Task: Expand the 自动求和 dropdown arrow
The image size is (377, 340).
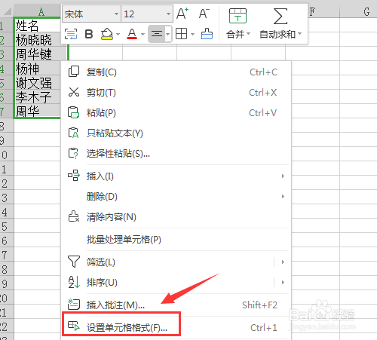Action: tap(299, 34)
